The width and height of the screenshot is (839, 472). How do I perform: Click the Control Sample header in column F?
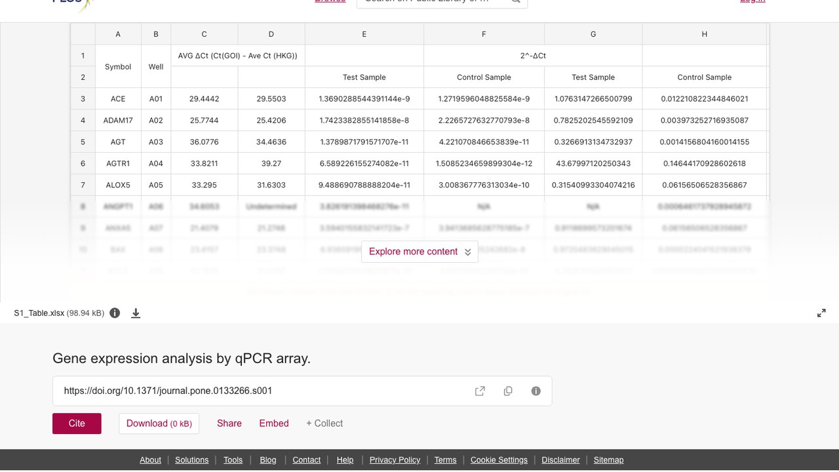pyautogui.click(x=484, y=77)
